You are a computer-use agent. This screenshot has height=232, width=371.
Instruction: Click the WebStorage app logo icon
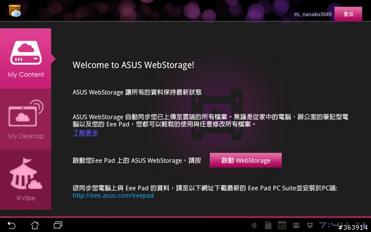[x=14, y=10]
